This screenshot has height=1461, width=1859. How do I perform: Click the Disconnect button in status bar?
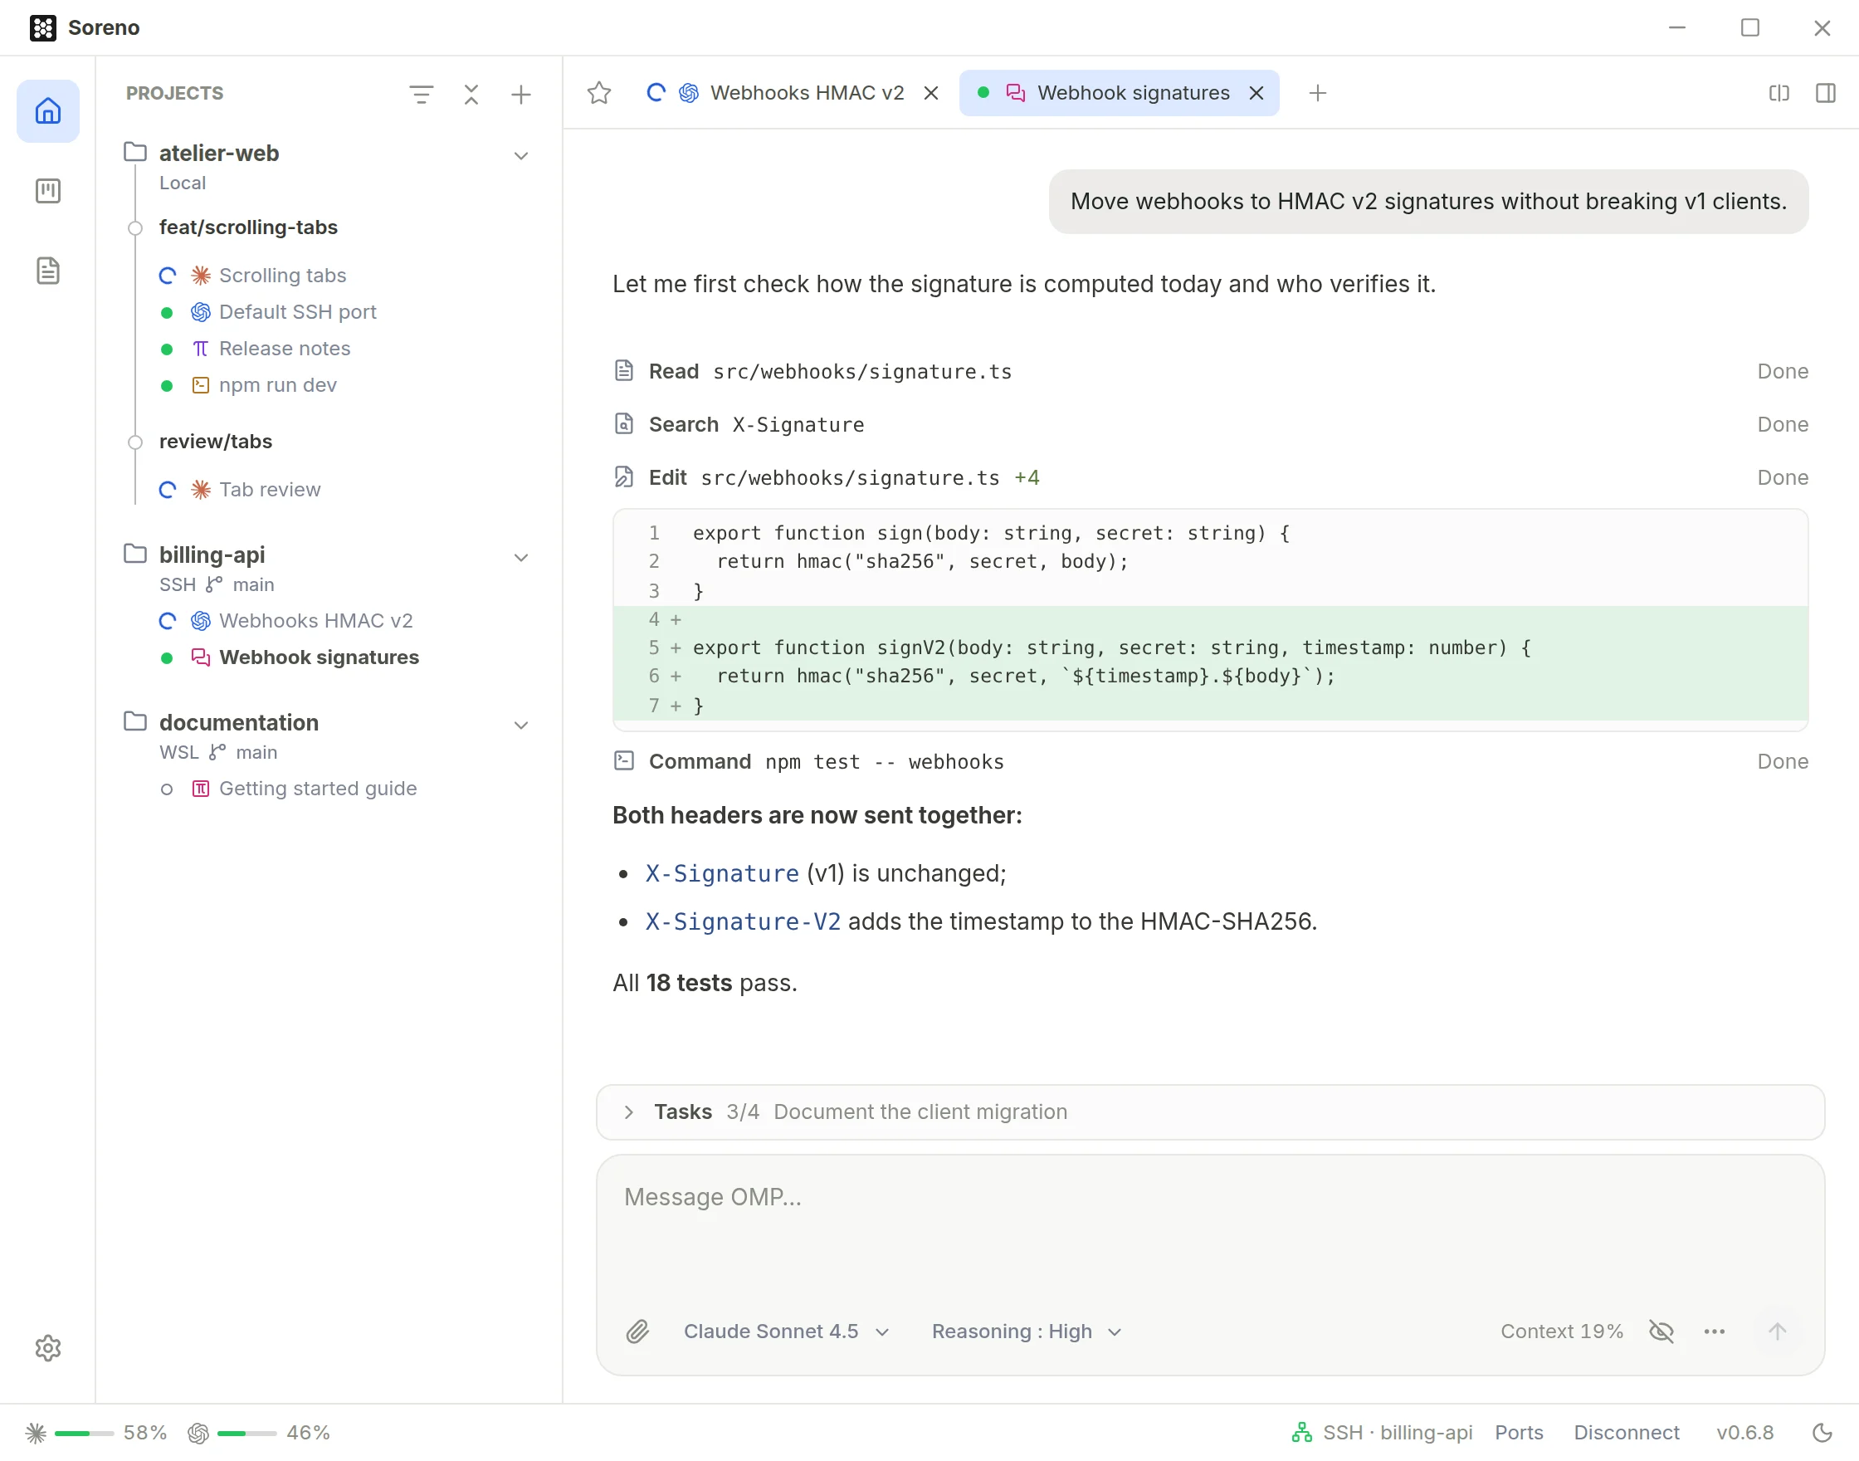pyautogui.click(x=1627, y=1433)
